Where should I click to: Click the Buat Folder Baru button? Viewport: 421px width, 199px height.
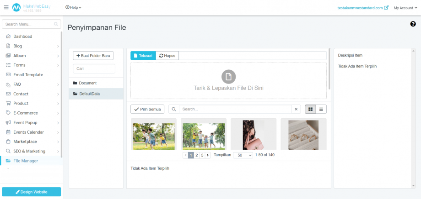pos(93,56)
